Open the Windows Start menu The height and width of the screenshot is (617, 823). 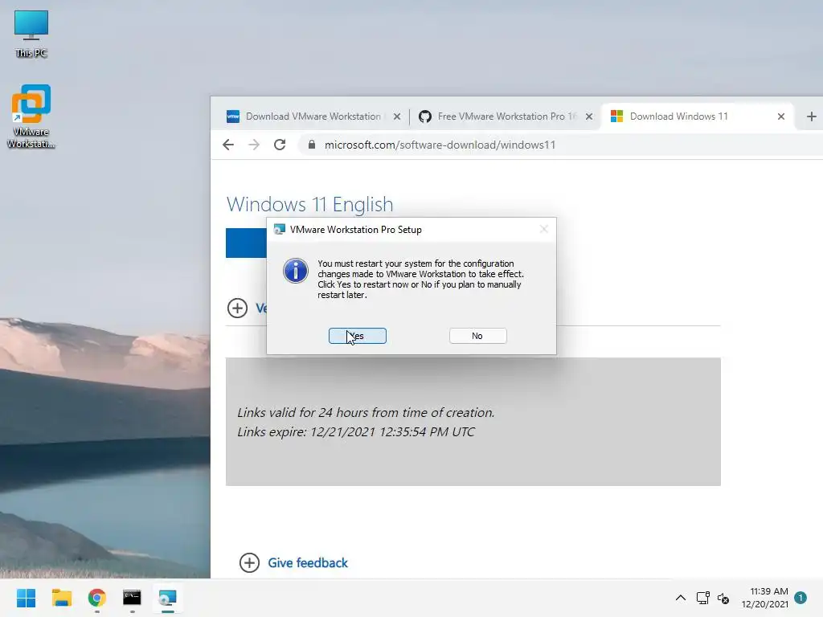(x=26, y=598)
